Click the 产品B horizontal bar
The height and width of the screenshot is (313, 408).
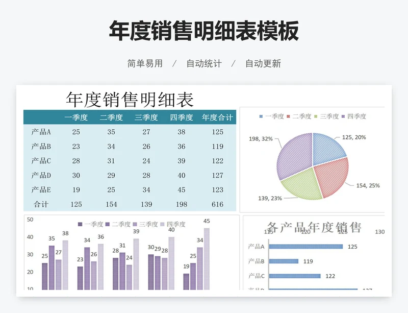(x=284, y=261)
